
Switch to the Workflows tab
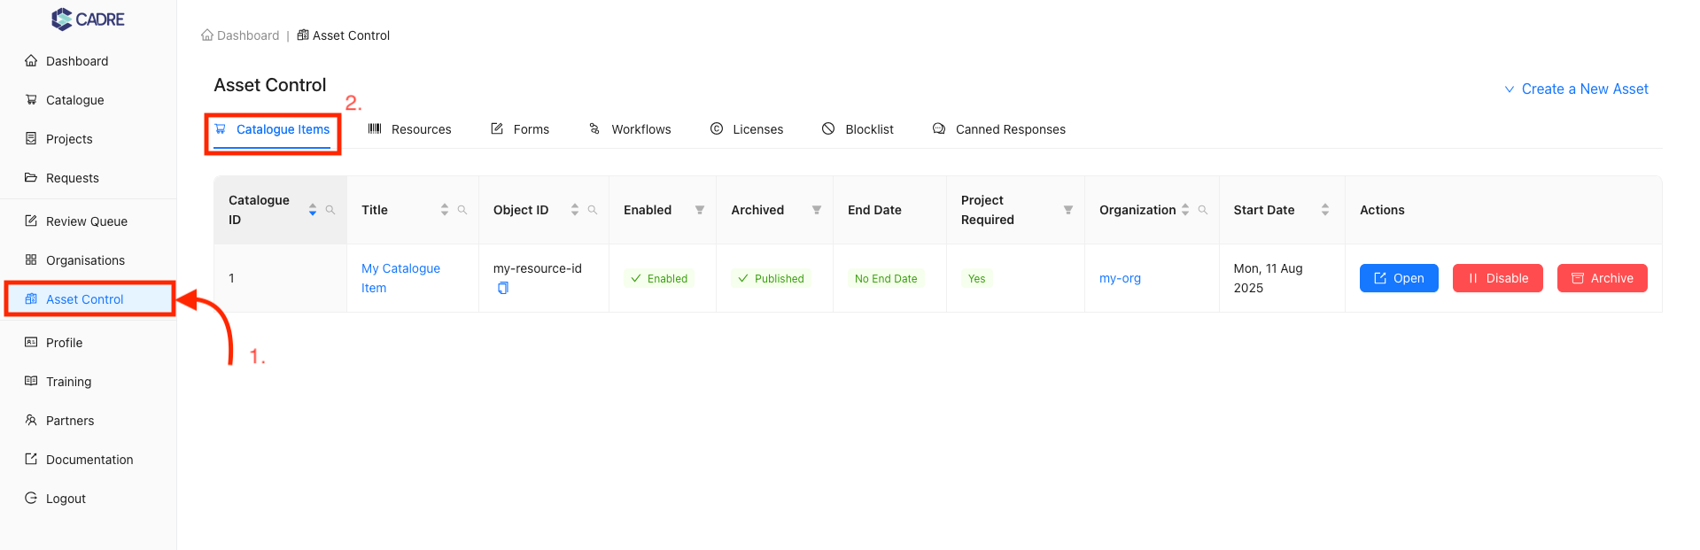[x=630, y=129]
